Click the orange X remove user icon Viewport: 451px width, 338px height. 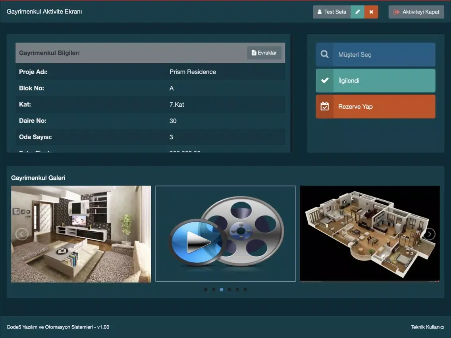[371, 12]
